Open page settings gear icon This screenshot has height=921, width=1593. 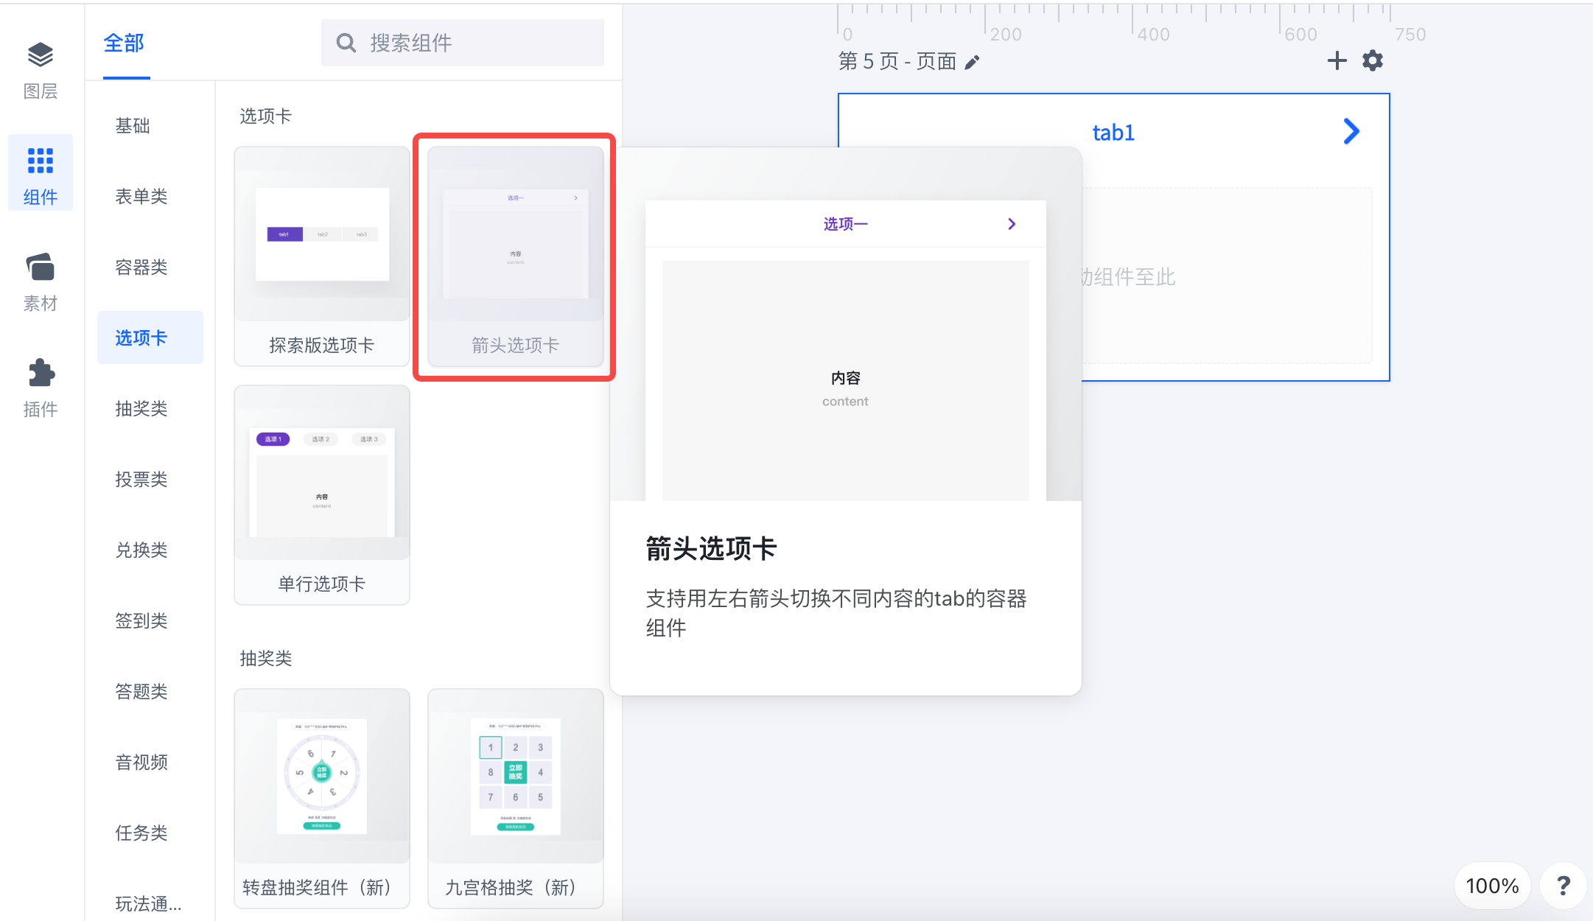pyautogui.click(x=1372, y=60)
